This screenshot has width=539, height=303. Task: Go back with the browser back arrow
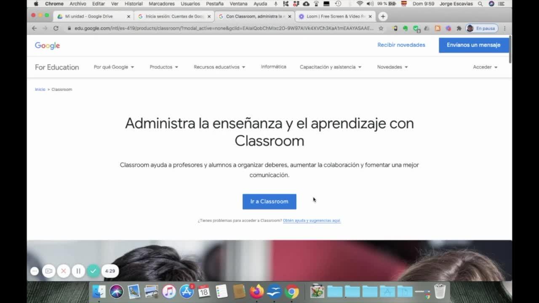(x=35, y=28)
